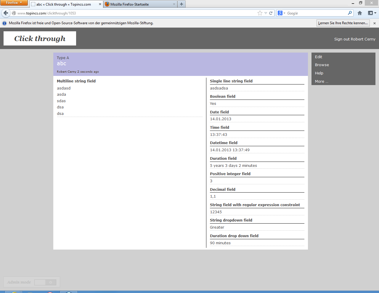
Task: Click the Click through logo
Action: click(40, 38)
